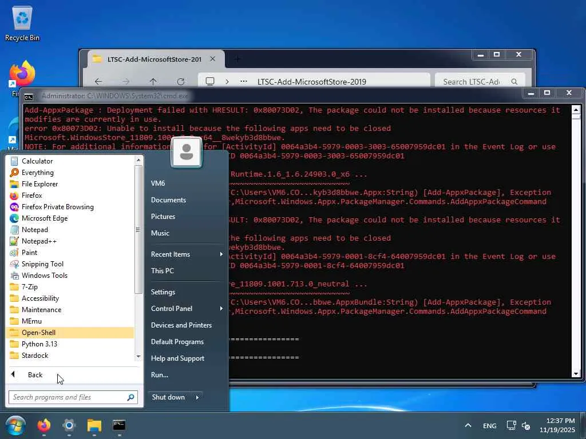The image size is (586, 439).
Task: Launch Everything search from the programs list
Action: click(x=70, y=173)
